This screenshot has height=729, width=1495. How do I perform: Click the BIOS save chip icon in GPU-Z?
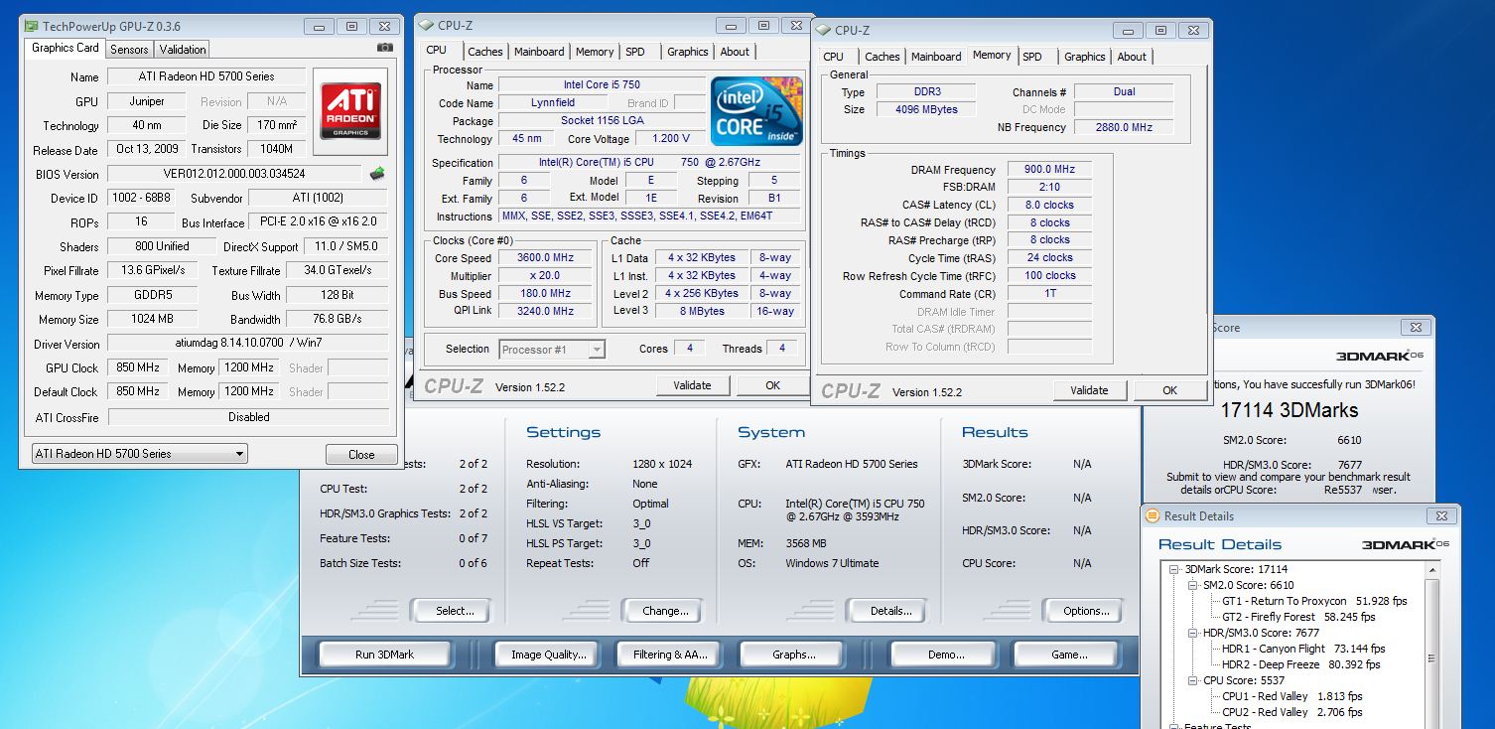(x=377, y=174)
